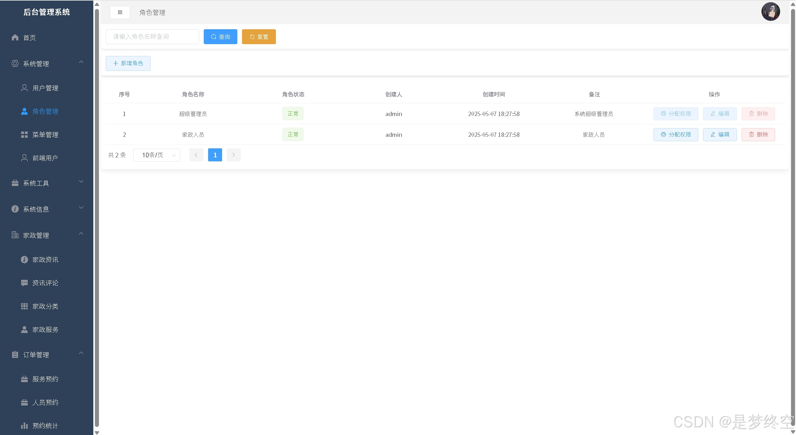Click 分配权限 for 家政人员 row
796x435 pixels.
click(x=676, y=135)
